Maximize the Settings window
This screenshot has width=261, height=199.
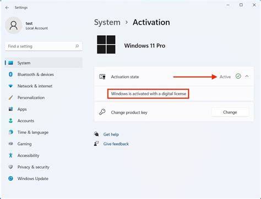pyautogui.click(x=241, y=5)
